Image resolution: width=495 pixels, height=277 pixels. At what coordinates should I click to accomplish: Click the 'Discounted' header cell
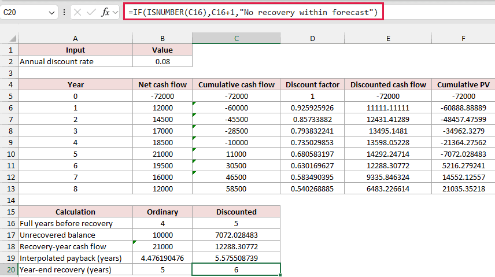236,212
